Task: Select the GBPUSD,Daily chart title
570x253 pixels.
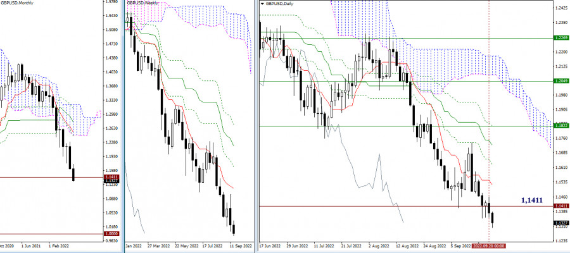Action: pos(280,4)
